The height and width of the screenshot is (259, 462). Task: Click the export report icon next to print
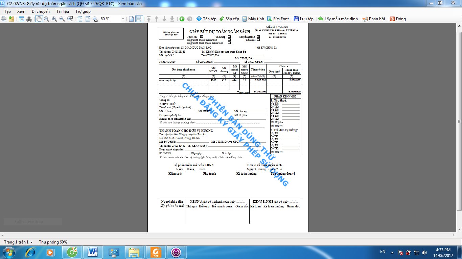click(11, 19)
